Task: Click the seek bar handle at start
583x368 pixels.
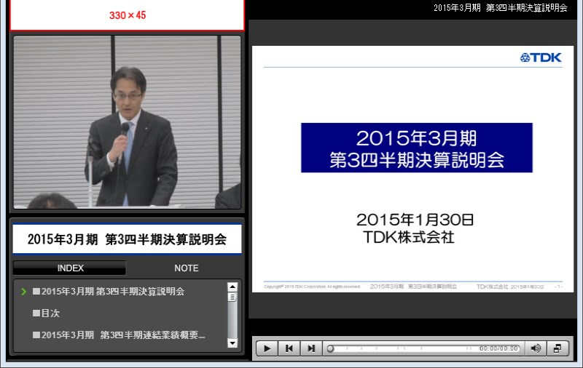Action: click(x=330, y=348)
